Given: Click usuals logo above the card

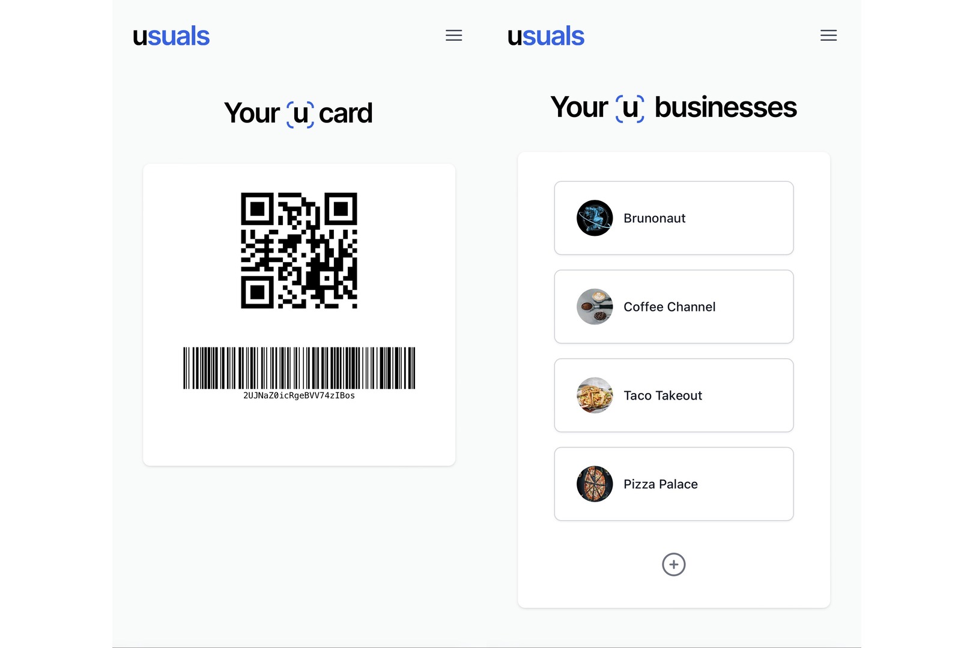Looking at the screenshot, I should 171,36.
